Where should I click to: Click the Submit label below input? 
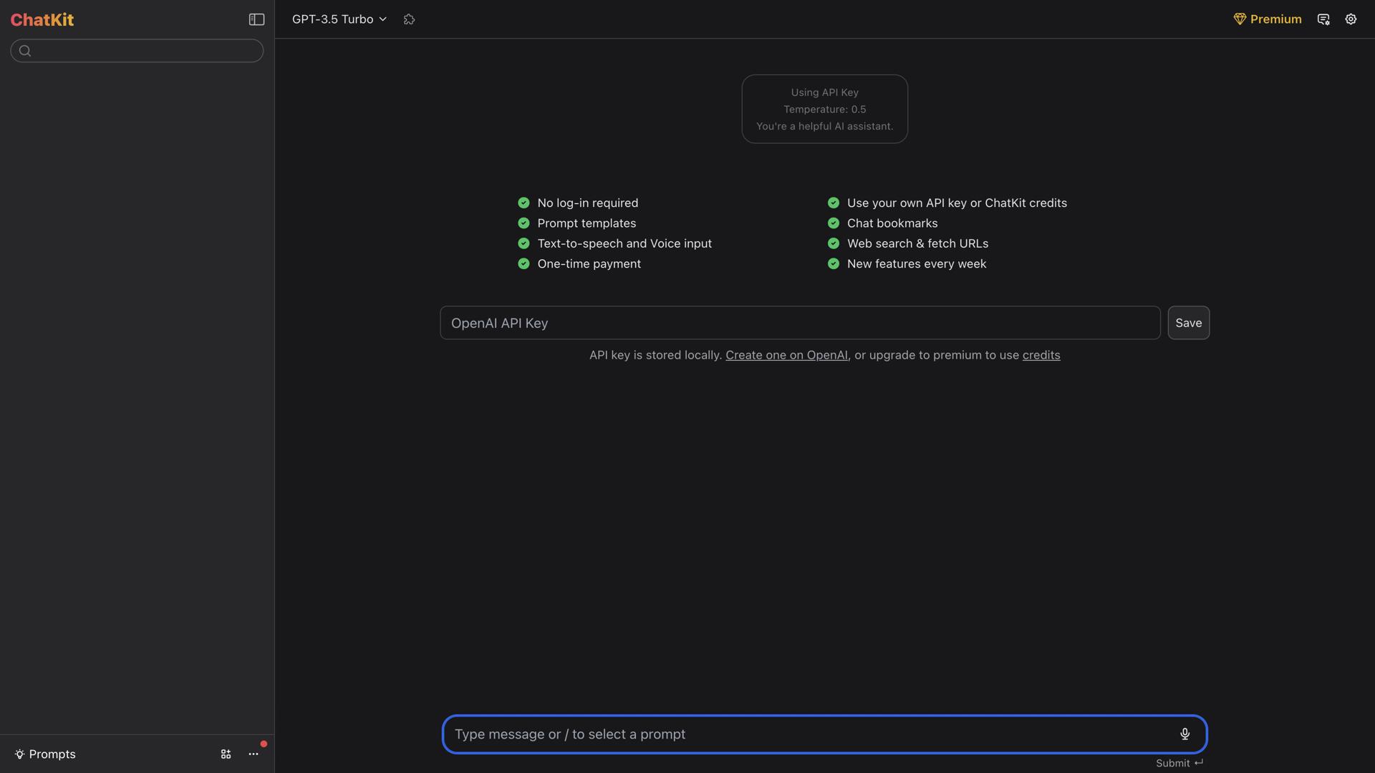pos(1178,763)
